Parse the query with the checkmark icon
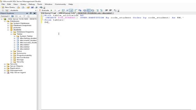 (x=59, y=10)
